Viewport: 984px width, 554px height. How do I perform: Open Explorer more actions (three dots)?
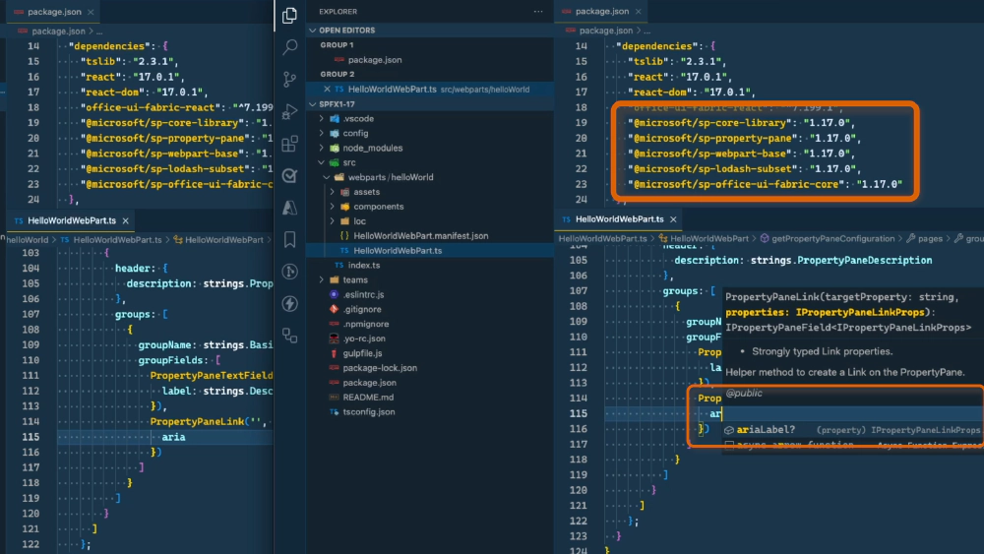coord(538,12)
